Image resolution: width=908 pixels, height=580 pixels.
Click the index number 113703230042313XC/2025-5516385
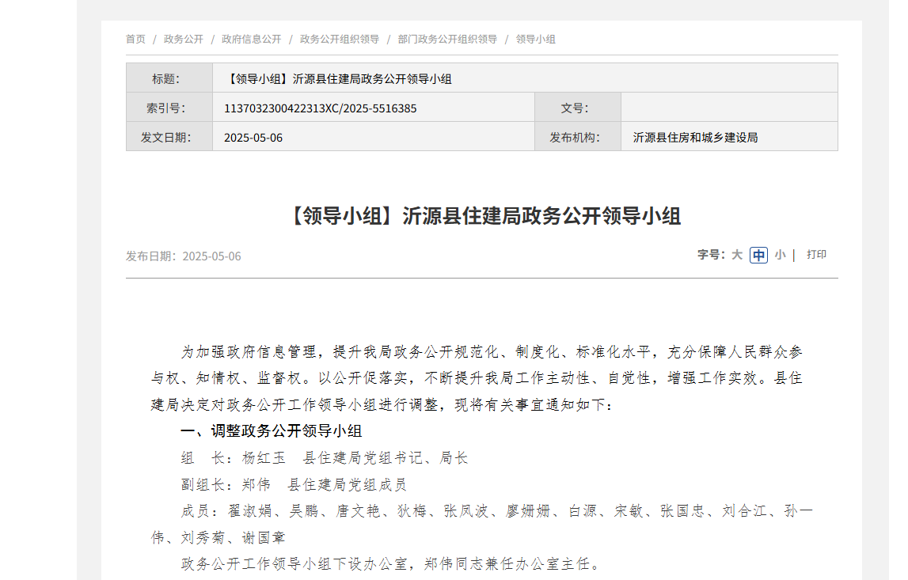coord(320,108)
